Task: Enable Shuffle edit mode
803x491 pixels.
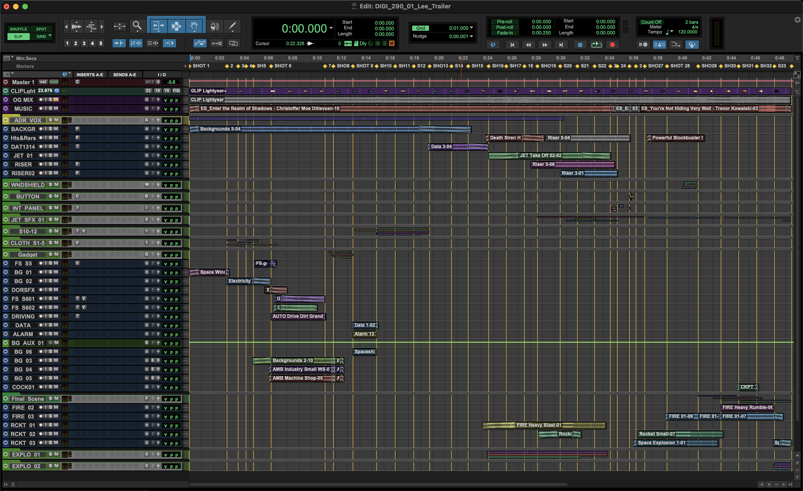Action: click(x=18, y=29)
